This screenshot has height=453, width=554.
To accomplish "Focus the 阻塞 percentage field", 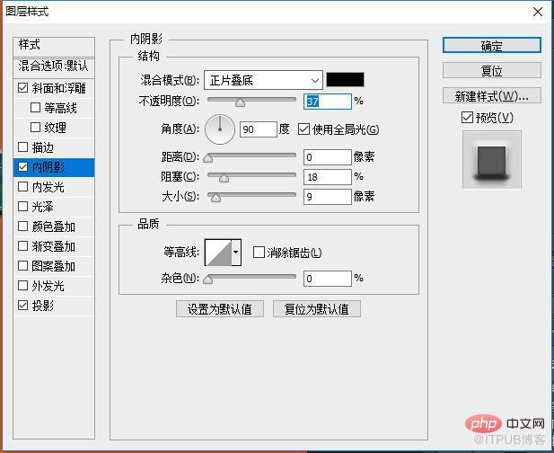I will tap(328, 177).
